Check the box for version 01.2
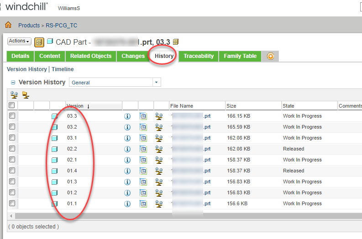The width and height of the screenshot is (362, 239). click(12, 192)
